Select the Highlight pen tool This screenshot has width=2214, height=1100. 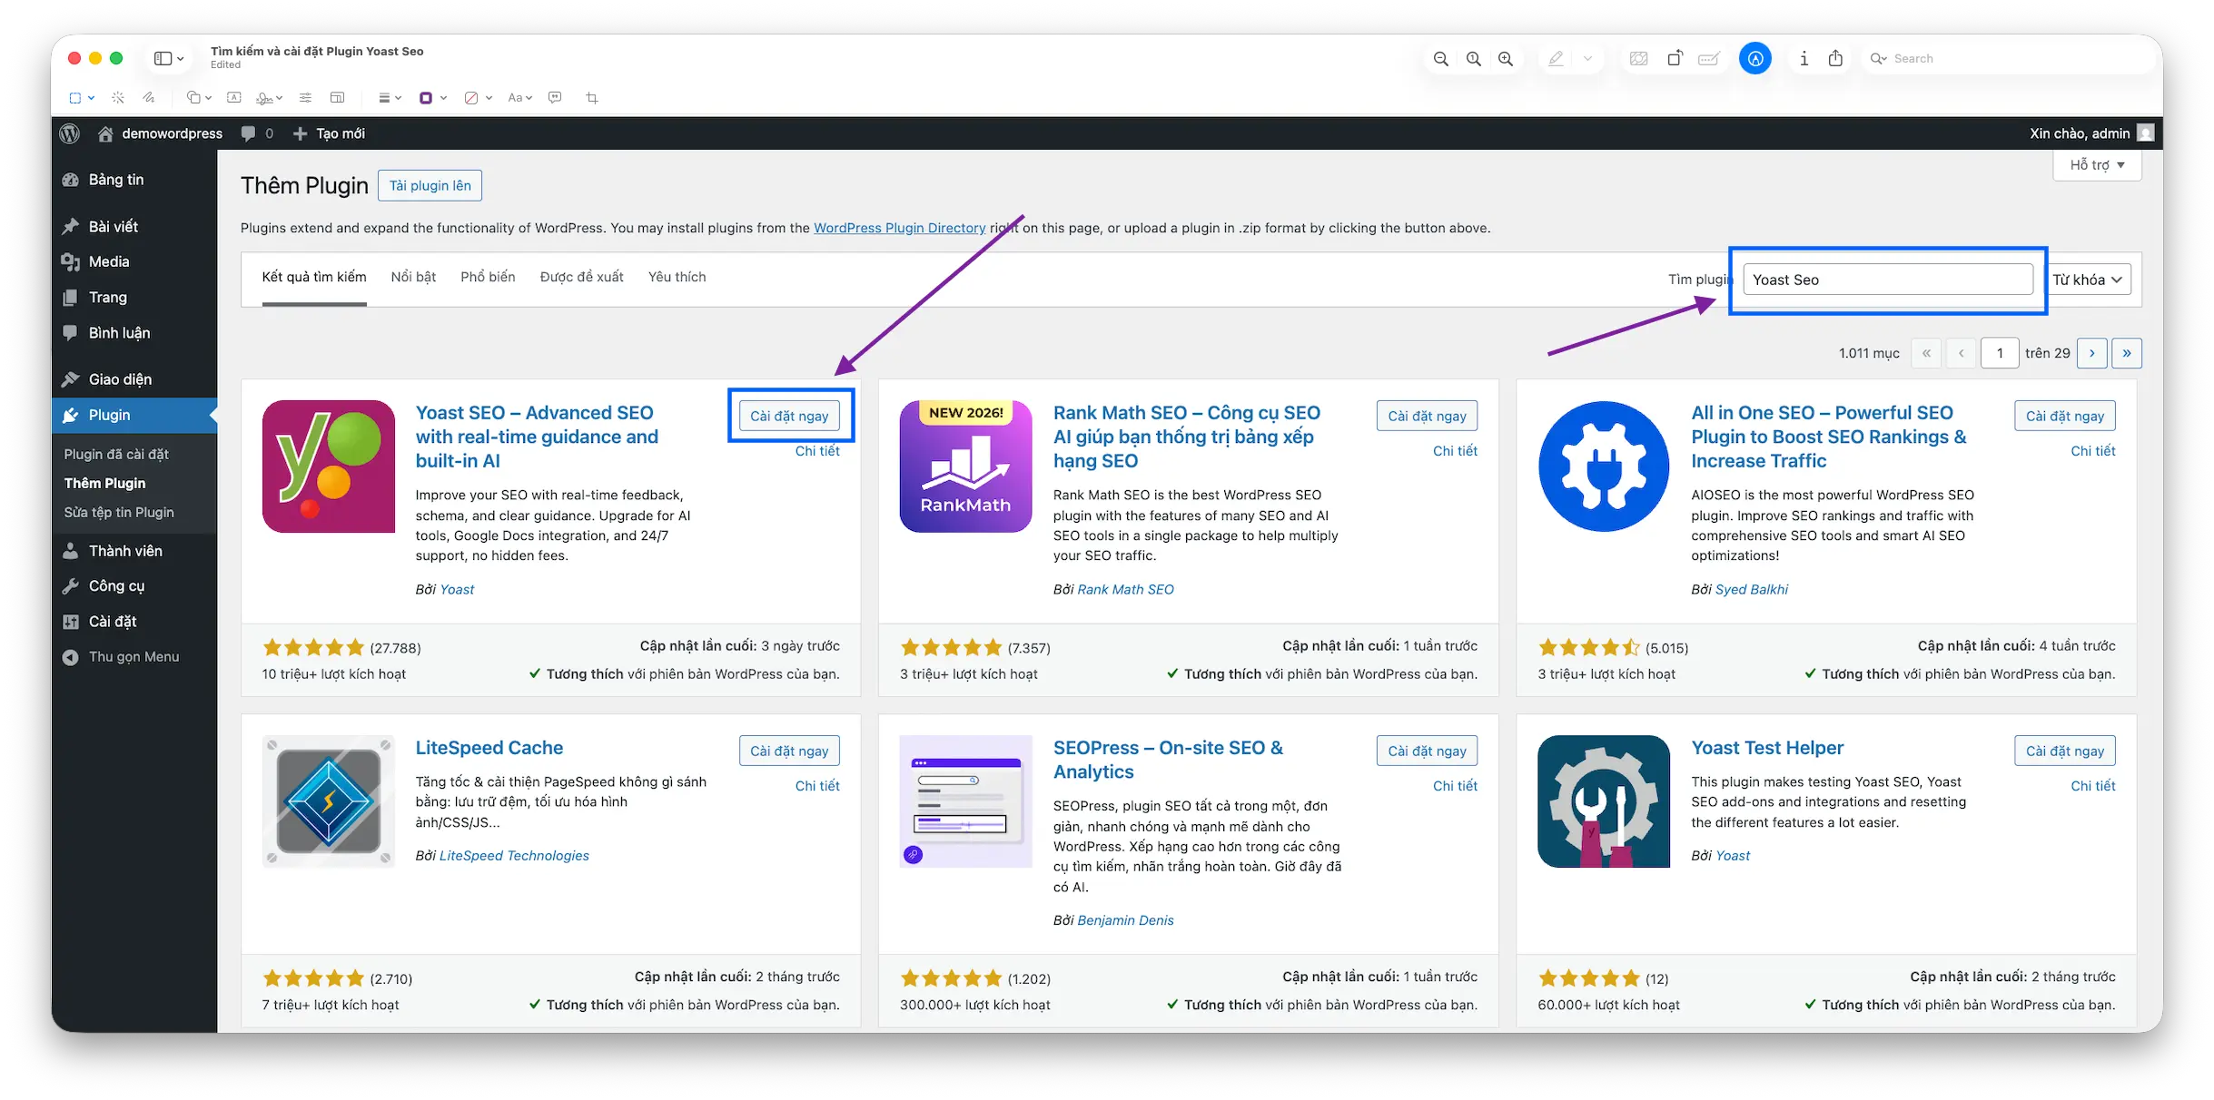point(1556,59)
